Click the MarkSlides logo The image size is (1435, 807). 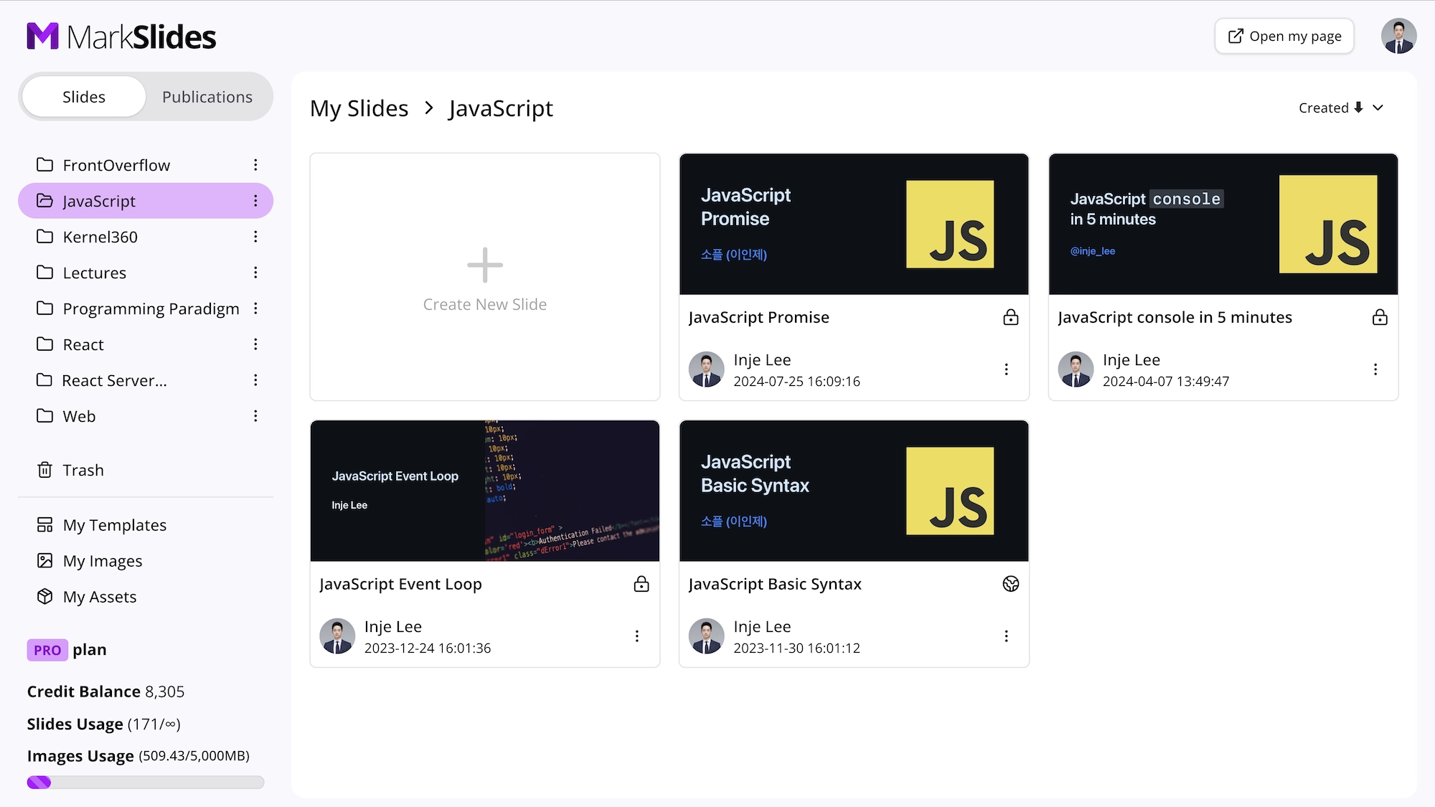pos(121,37)
